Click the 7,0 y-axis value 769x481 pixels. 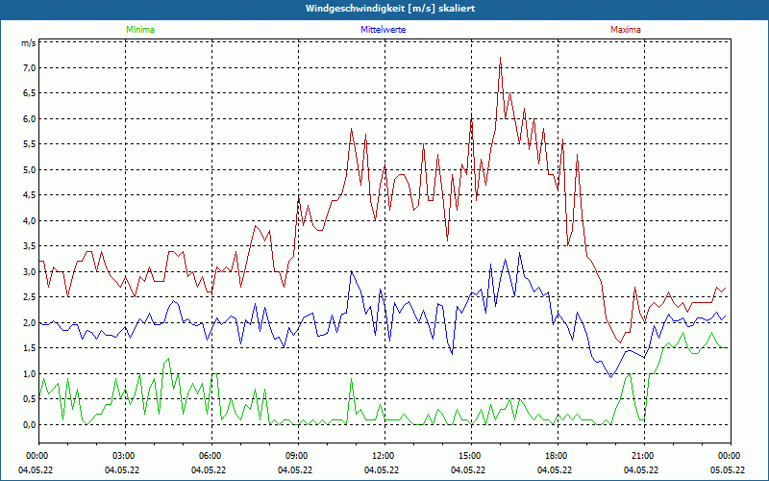[29, 67]
